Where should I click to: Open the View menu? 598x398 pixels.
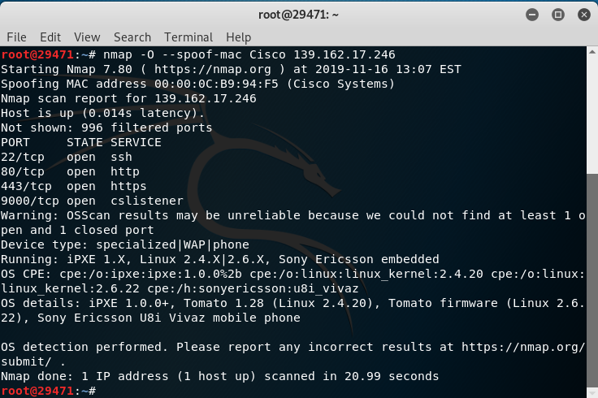[x=87, y=37]
